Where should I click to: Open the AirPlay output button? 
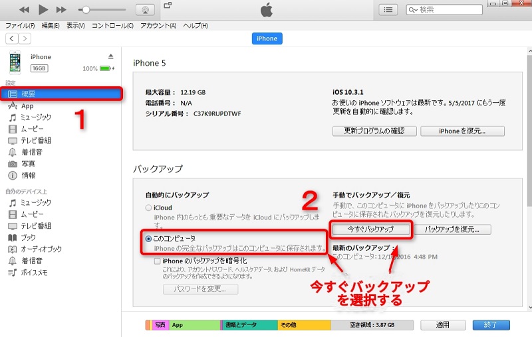point(145,10)
